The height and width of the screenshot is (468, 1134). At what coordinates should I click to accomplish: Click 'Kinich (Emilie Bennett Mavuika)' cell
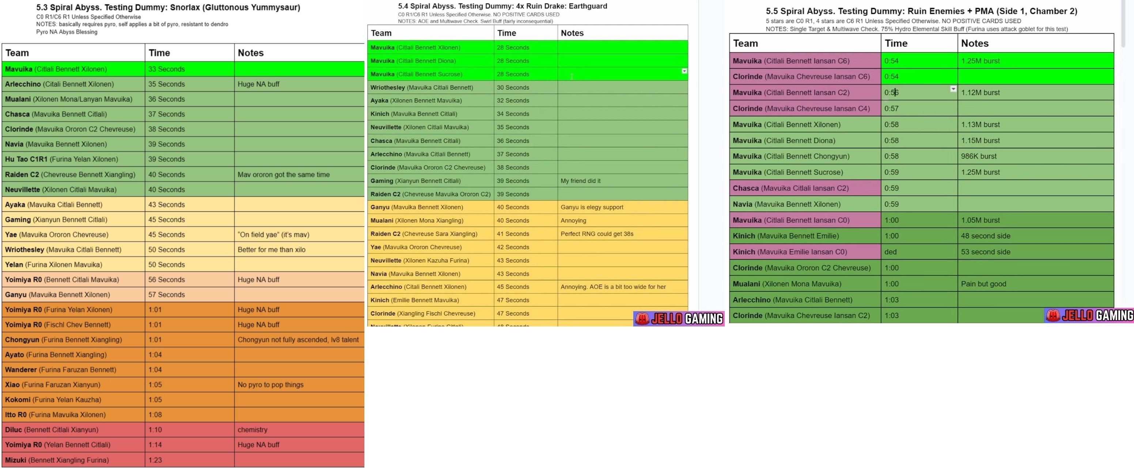pyautogui.click(x=431, y=300)
